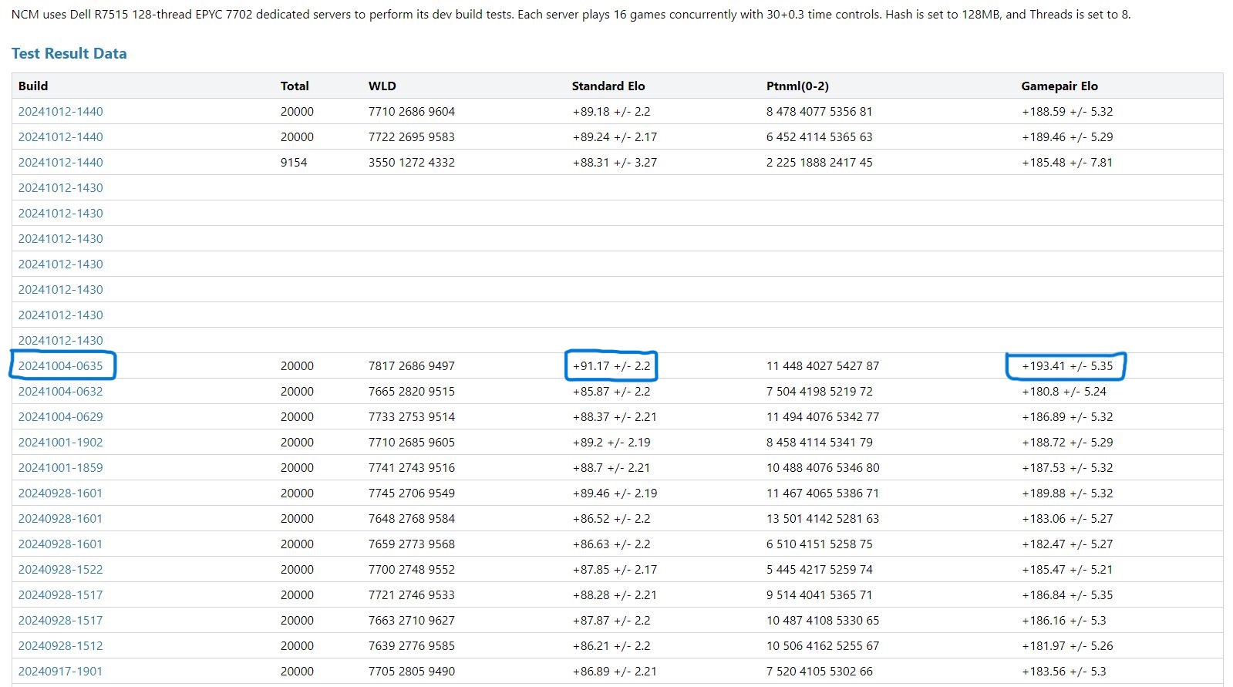
Task: Select WLD cell 7817 2686 9497
Action: click(412, 365)
